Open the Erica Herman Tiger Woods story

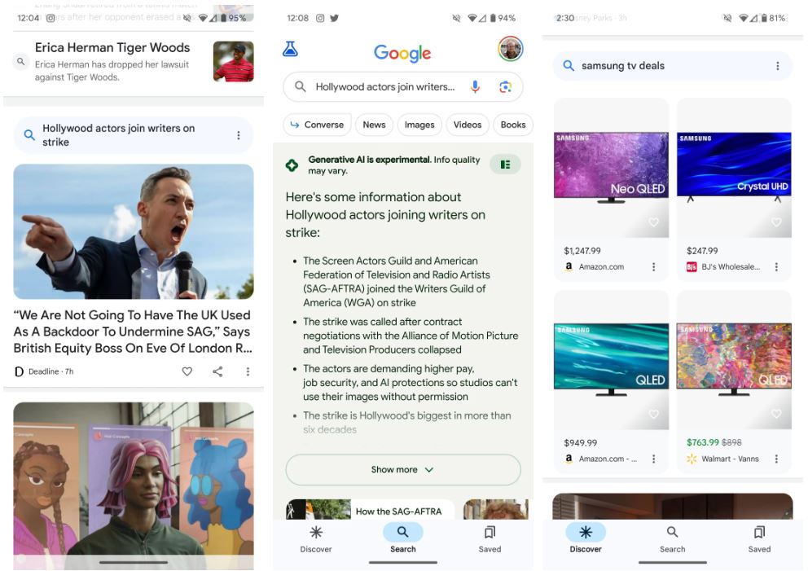134,62
